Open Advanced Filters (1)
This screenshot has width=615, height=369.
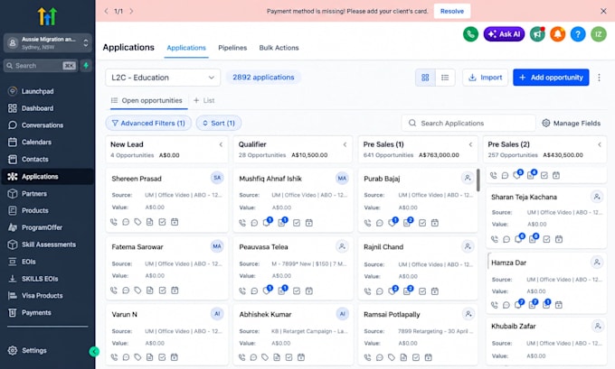point(148,123)
